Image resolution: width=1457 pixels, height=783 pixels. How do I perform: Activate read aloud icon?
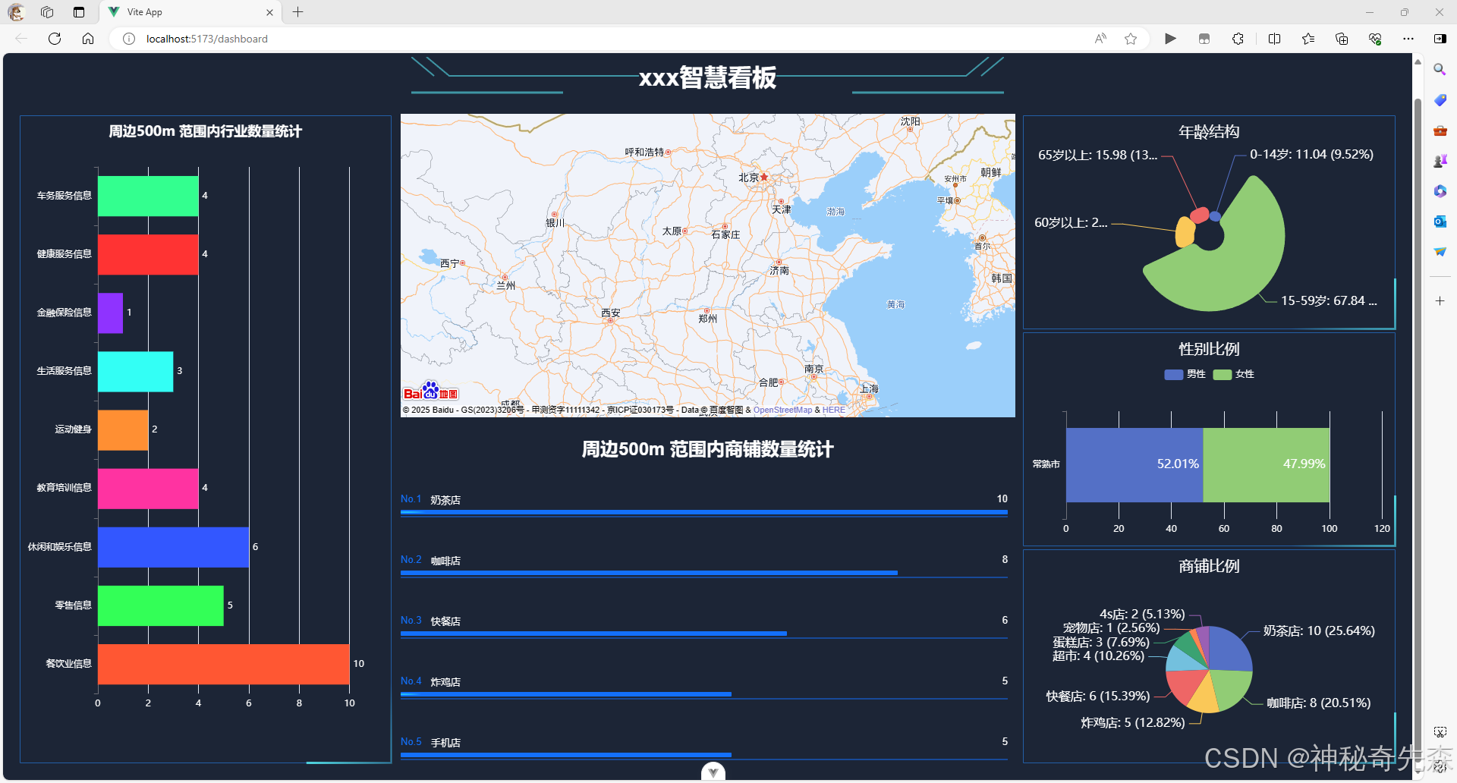1100,39
